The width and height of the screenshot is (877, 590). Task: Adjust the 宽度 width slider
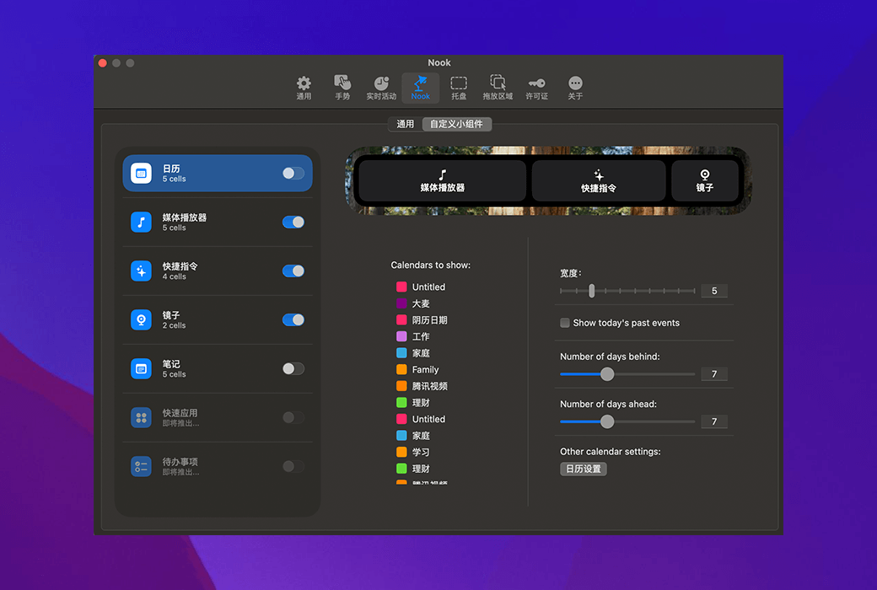[593, 290]
